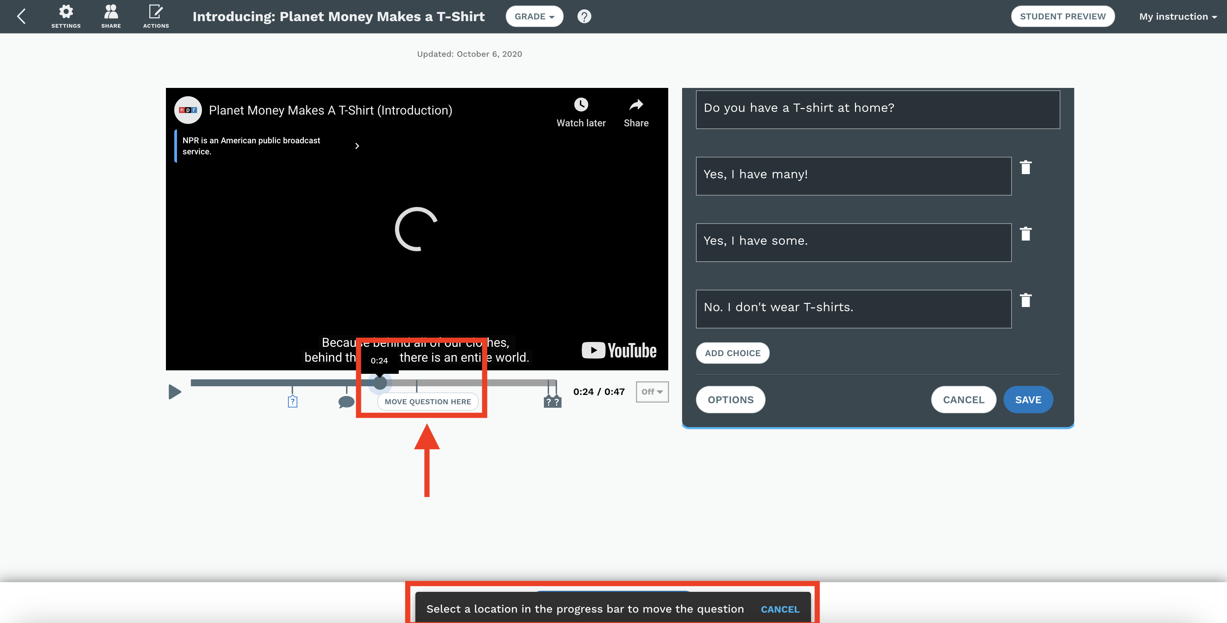Open the Actions edit icon
Screen dimensions: 1227x623
click(156, 17)
